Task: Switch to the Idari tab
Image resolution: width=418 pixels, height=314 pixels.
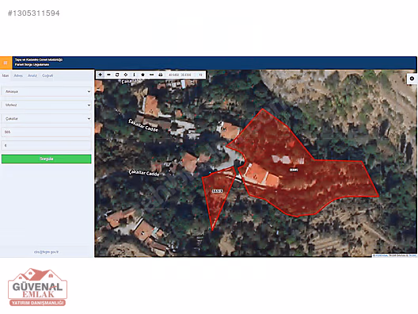Action: [6, 76]
